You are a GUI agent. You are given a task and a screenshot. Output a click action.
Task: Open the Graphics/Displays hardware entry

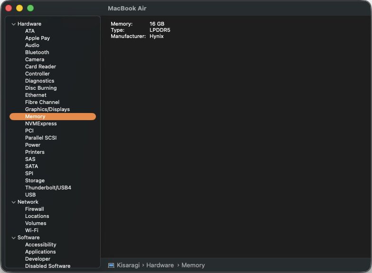[47, 109]
